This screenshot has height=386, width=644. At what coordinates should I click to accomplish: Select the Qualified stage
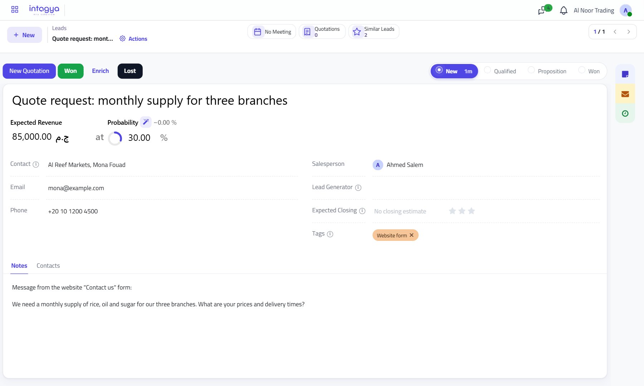pyautogui.click(x=500, y=71)
